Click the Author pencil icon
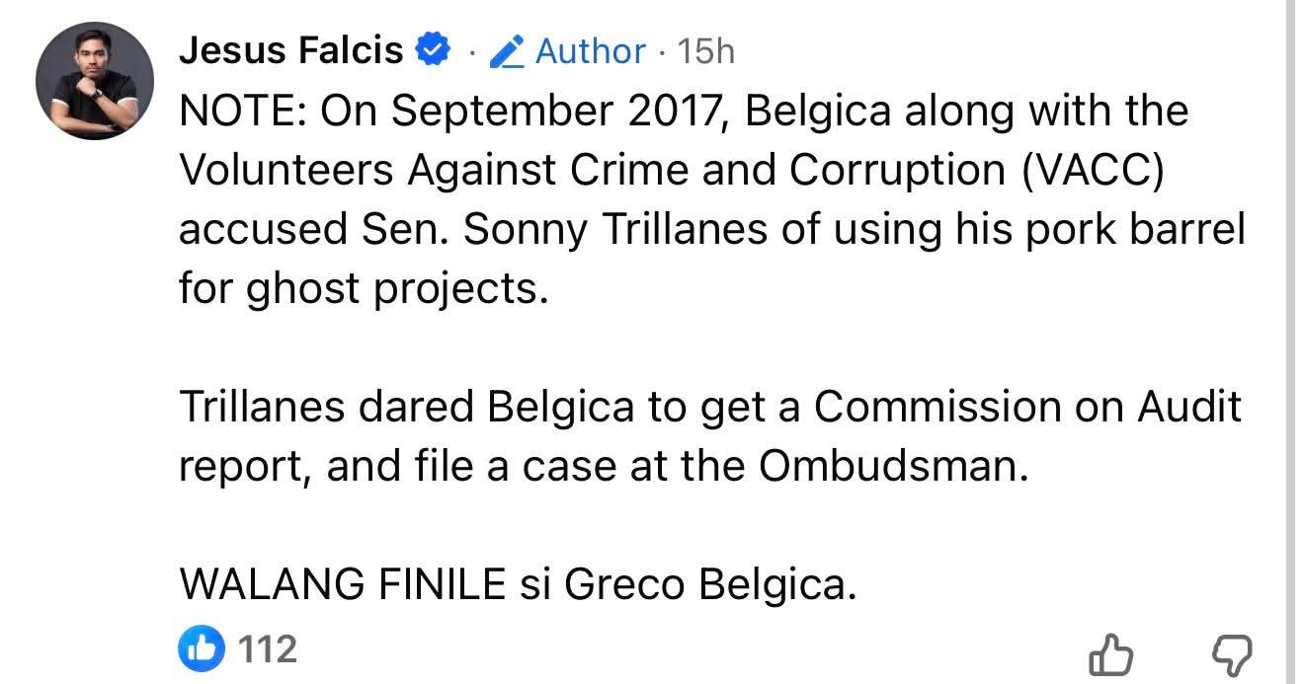 tap(507, 51)
